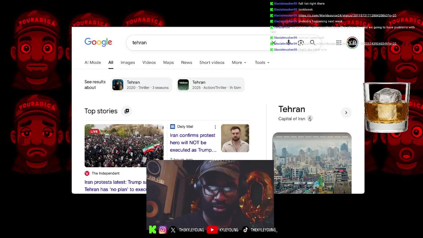Viewport: 423px width, 238px height.
Task: Start voice search with microphone icon
Action: (x=288, y=43)
